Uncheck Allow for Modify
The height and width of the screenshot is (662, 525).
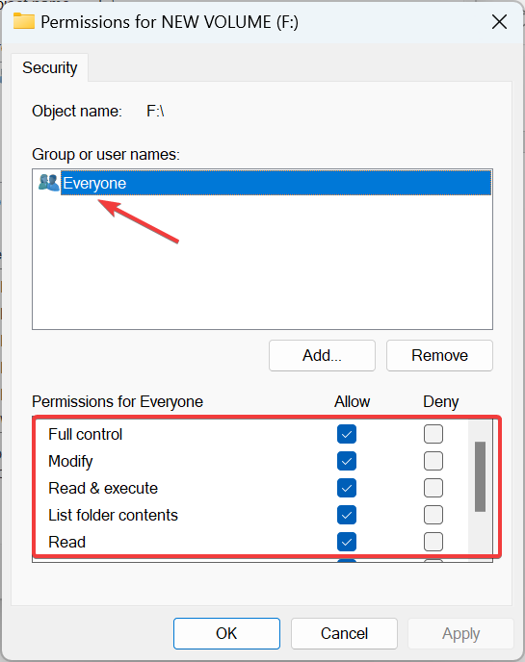click(x=347, y=461)
